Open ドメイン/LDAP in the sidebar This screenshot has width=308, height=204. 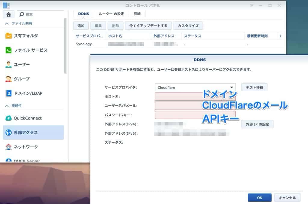click(28, 93)
